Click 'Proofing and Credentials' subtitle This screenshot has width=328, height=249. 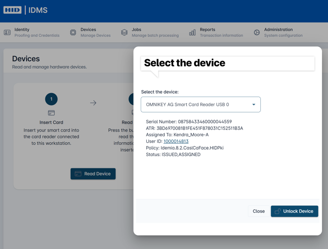(37, 35)
